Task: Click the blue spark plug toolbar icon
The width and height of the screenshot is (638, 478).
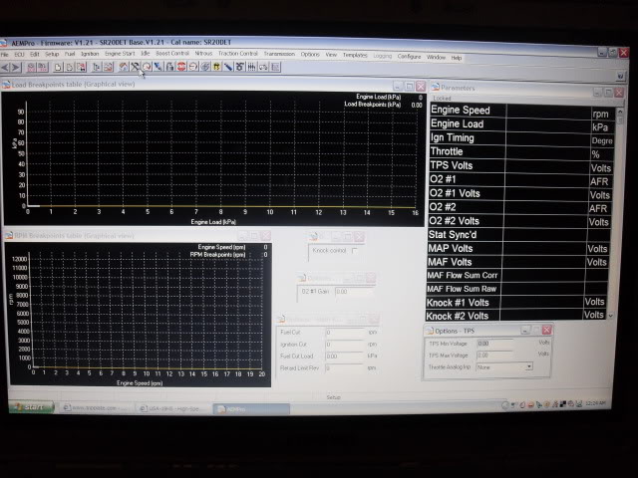Action: 228,67
